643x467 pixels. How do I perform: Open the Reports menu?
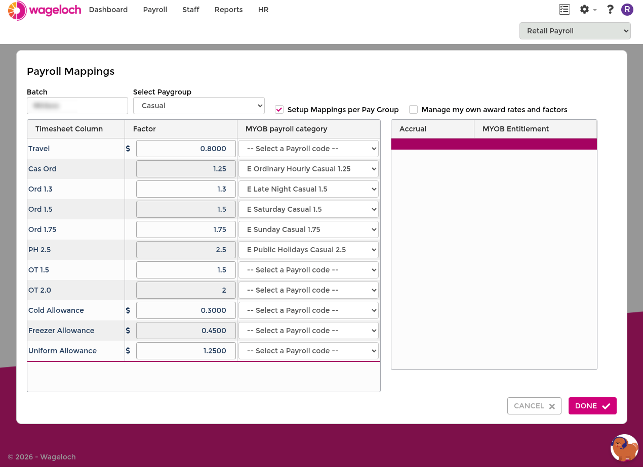click(229, 10)
